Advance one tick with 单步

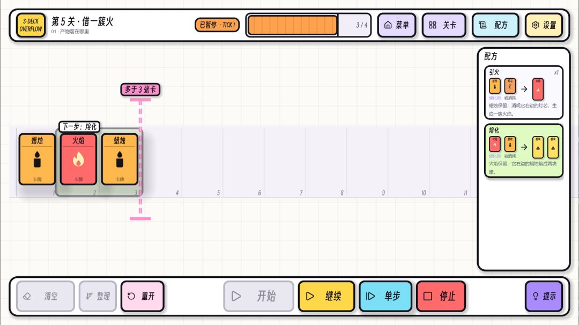(385, 296)
